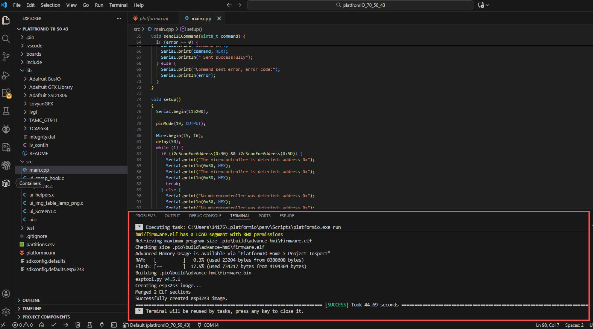Open the PlatformIO alien head icon
The height and width of the screenshot is (329, 593).
[x=6, y=129]
